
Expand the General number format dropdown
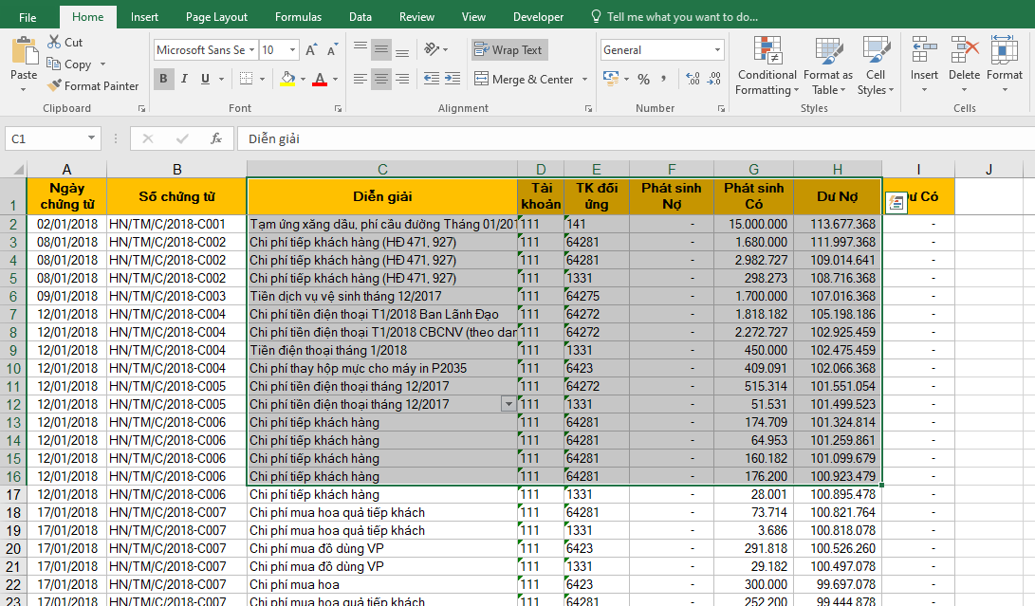point(717,50)
